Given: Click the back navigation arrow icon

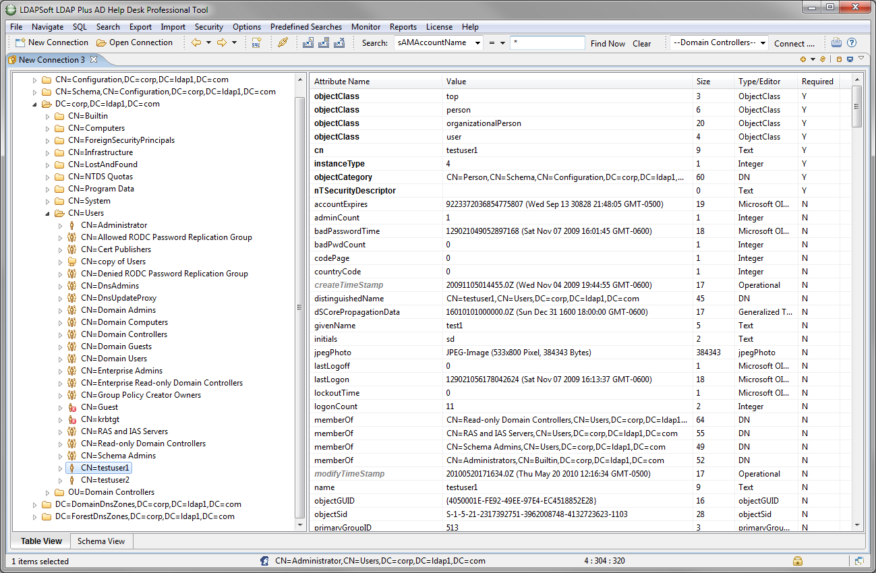Looking at the screenshot, I should point(196,42).
